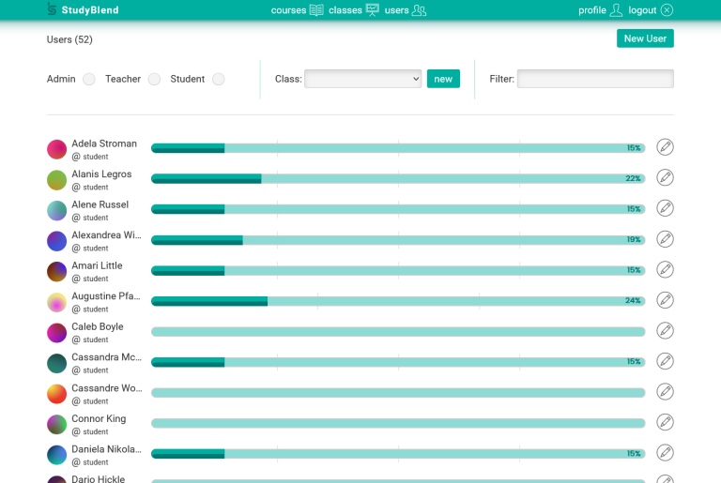This screenshot has width=721, height=483.
Task: Click the New User button
Action: [645, 38]
